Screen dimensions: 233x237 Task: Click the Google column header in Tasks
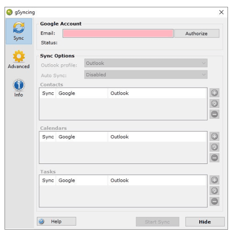[82, 180]
